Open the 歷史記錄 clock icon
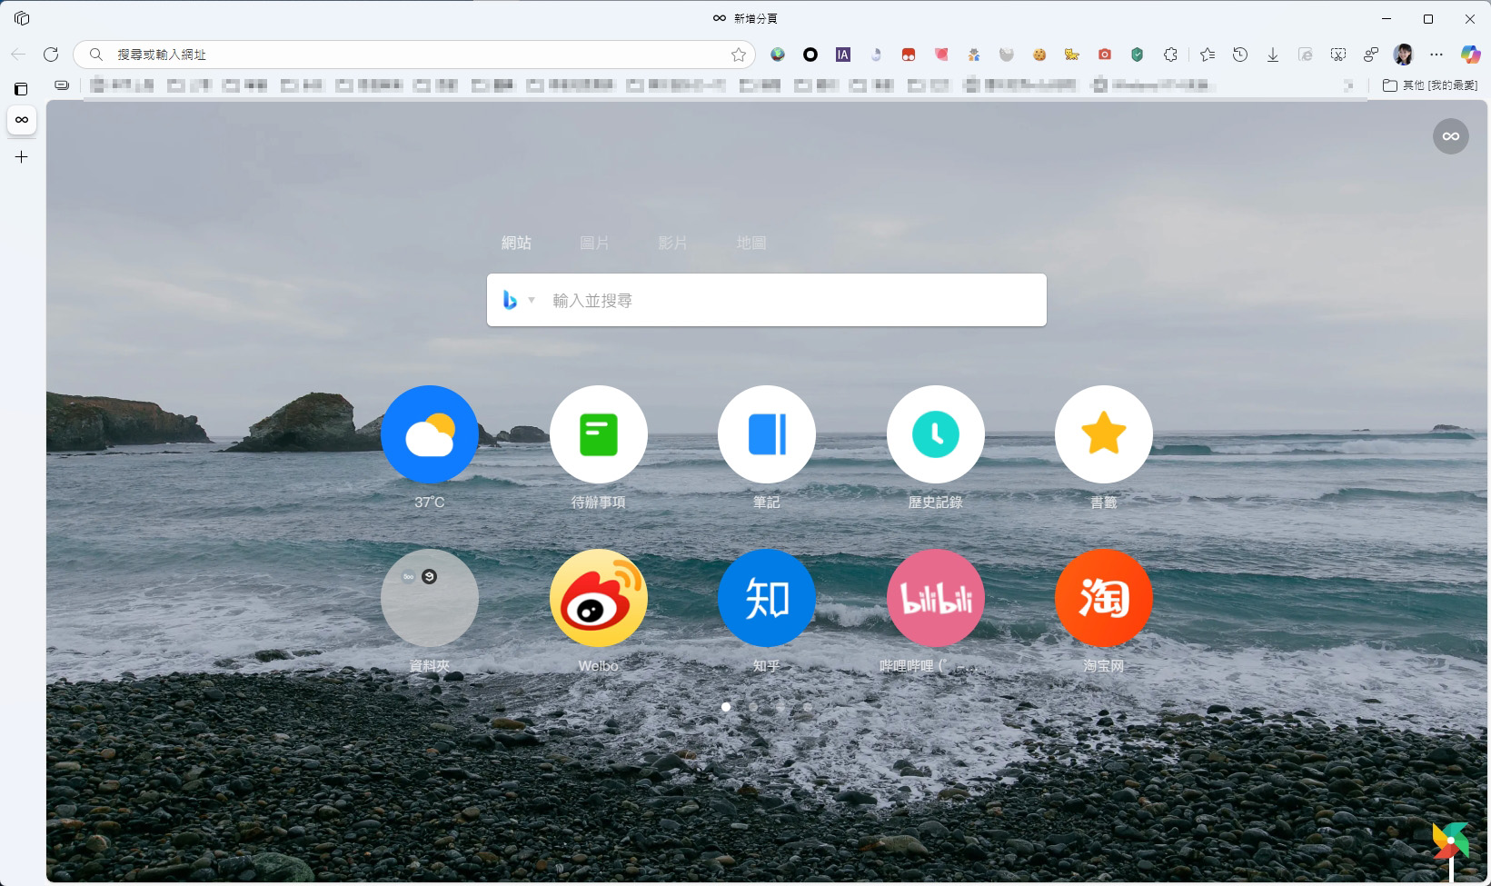Viewport: 1491px width, 886px height. 935,434
